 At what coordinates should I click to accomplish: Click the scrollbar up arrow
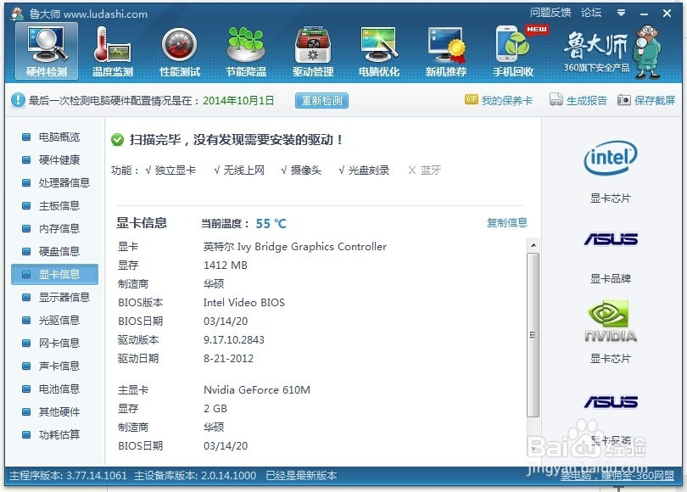pos(533,245)
